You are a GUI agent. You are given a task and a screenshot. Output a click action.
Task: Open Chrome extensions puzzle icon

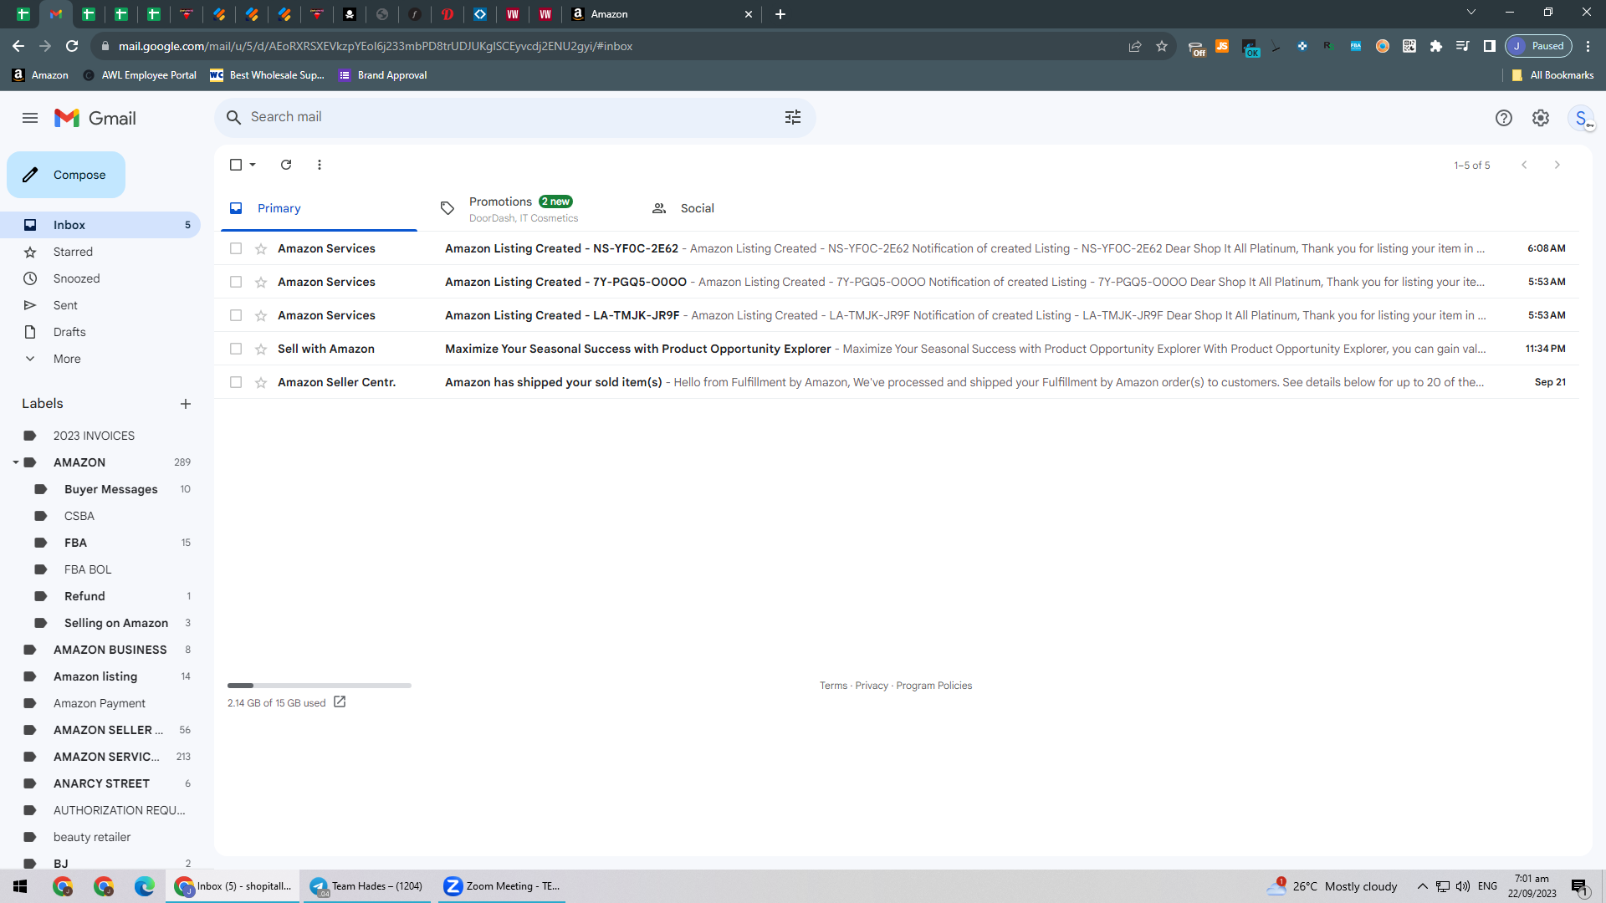pos(1436,46)
